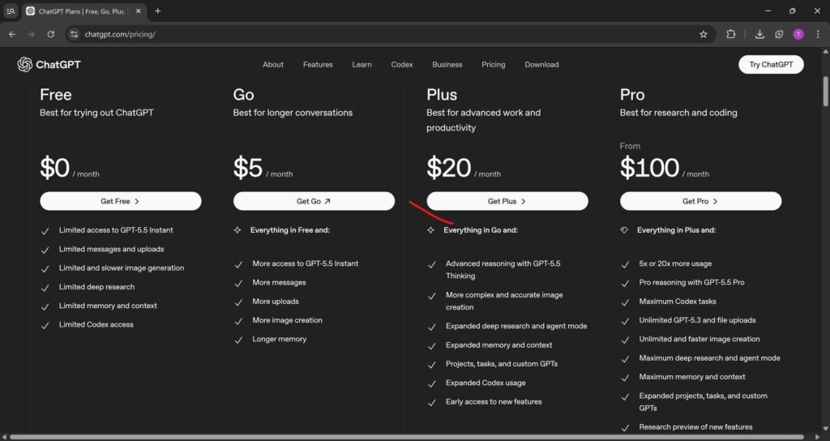The width and height of the screenshot is (830, 441).
Task: Click the Try ChatGPT button
Action: tap(771, 65)
